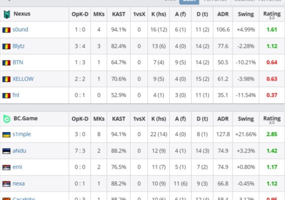
Task: Open the nexa player link
Action: [19, 184]
